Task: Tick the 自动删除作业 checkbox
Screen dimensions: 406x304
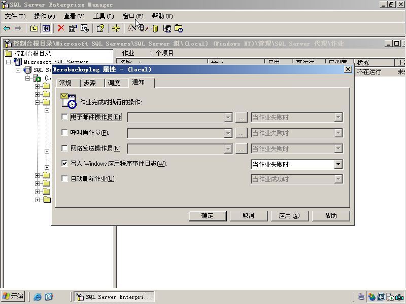Action: 64,179
